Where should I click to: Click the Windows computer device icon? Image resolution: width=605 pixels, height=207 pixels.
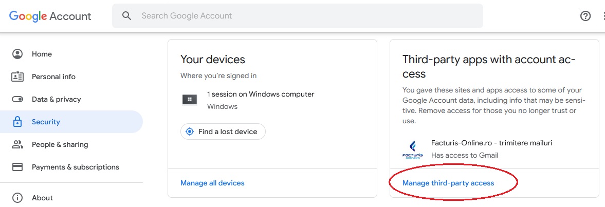point(190,100)
